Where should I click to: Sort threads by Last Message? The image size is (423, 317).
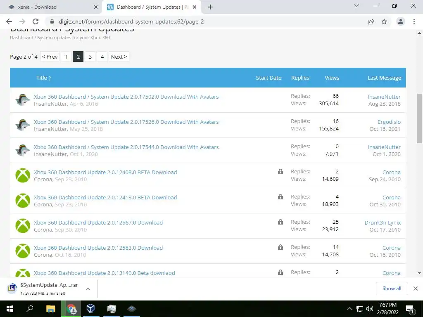(x=384, y=78)
